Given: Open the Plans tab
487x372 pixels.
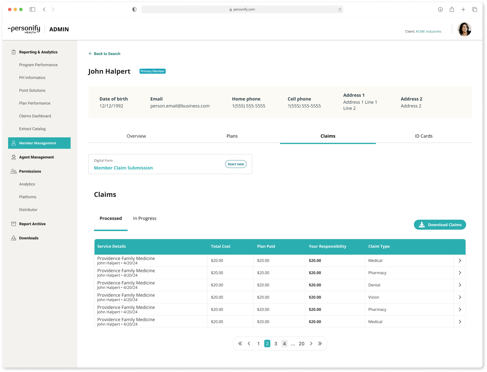Looking at the screenshot, I should (x=232, y=136).
